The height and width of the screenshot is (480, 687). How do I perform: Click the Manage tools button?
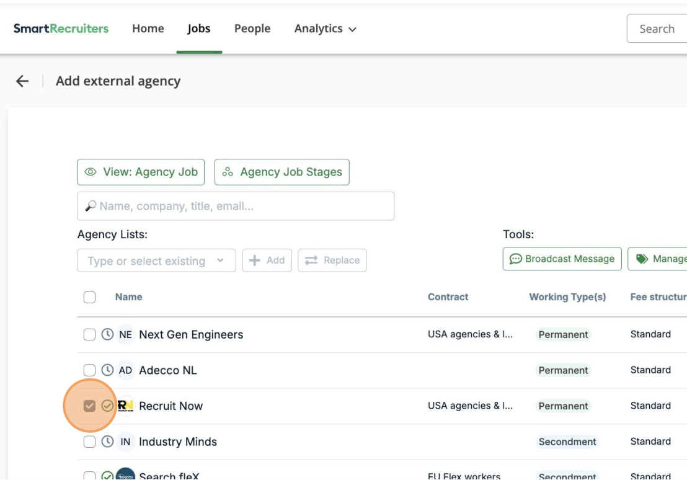pos(658,259)
